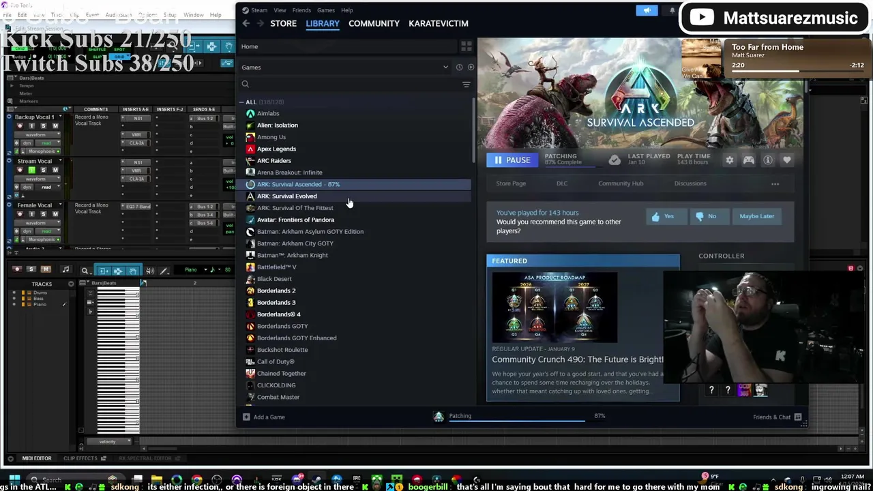
Task: Toggle MIDI editor Mute button
Action: pyautogui.click(x=46, y=269)
